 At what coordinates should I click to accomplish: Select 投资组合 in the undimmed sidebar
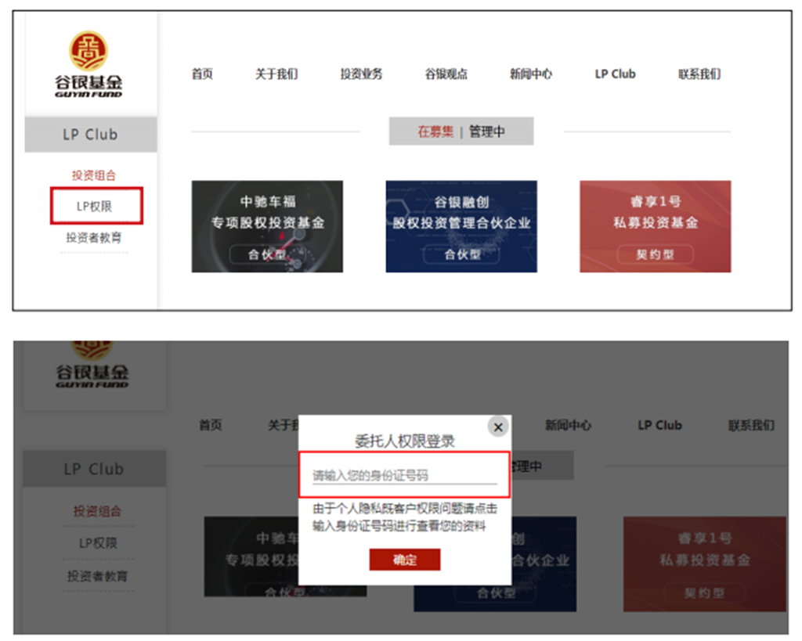pos(94,175)
